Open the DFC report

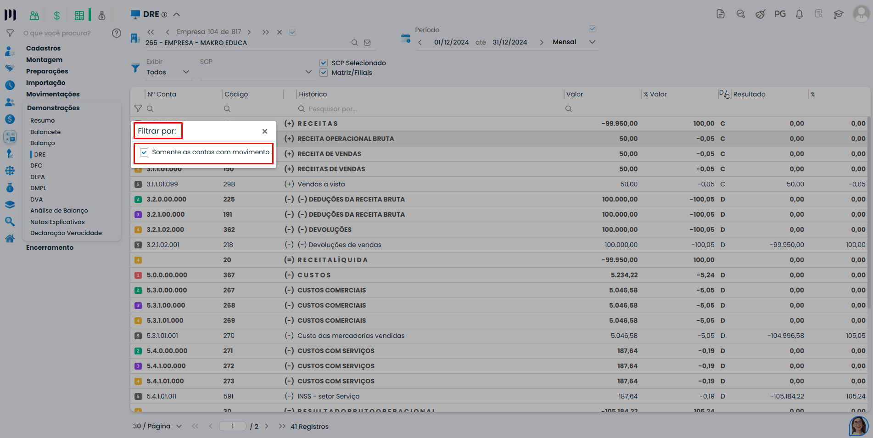(x=36, y=166)
